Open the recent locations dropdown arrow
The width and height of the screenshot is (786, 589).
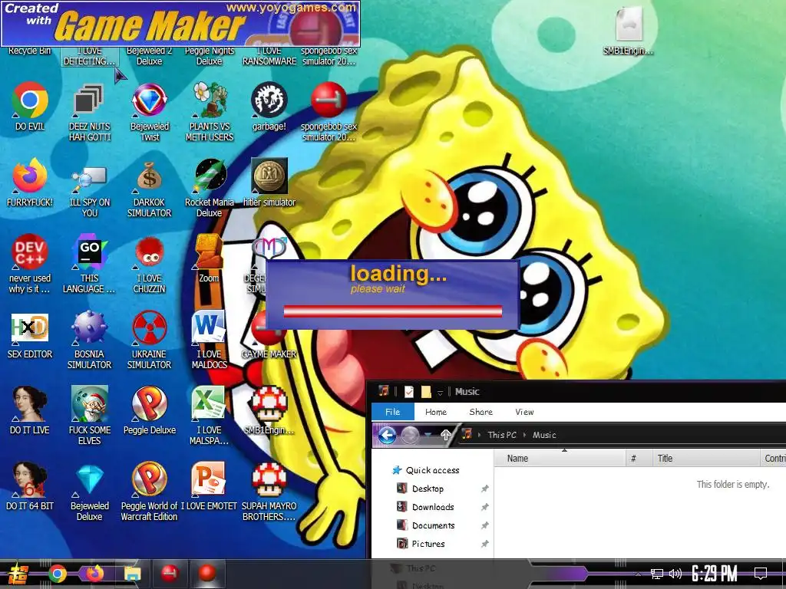[428, 435]
